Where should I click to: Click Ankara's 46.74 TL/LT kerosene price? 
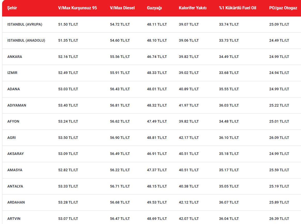pyautogui.click(x=157, y=57)
